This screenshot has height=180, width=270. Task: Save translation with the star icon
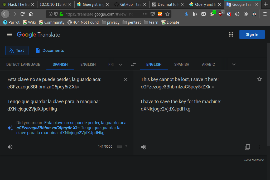(259, 79)
